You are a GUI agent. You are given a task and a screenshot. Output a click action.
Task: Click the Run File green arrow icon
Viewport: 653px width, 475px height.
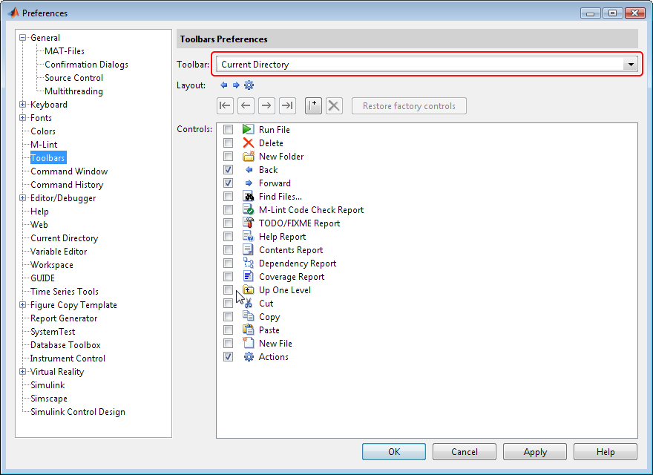click(248, 130)
